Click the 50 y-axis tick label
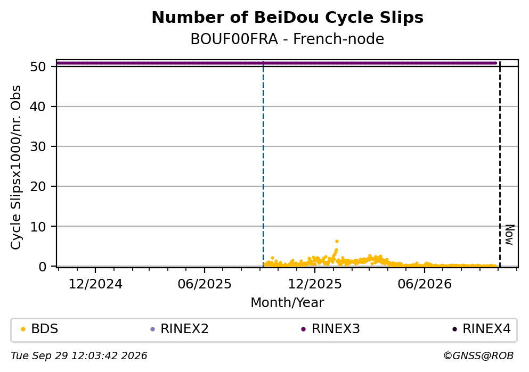The image size is (529, 372). [38, 67]
